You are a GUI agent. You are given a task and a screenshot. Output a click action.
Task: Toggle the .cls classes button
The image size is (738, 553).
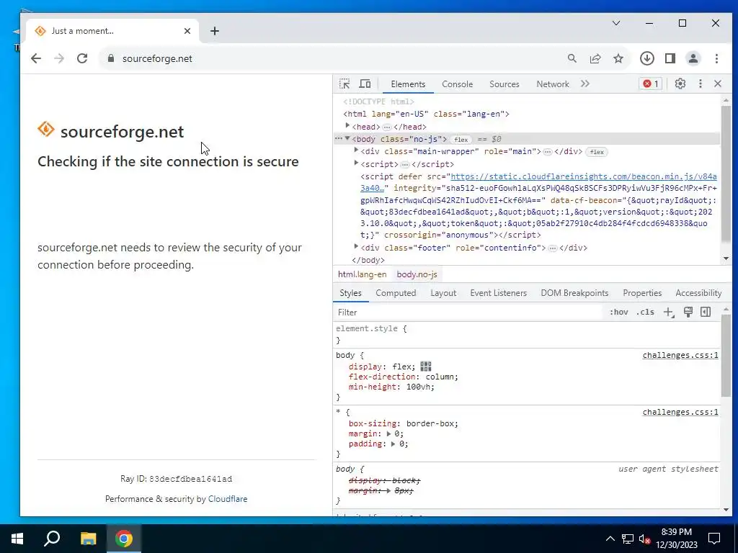click(645, 312)
